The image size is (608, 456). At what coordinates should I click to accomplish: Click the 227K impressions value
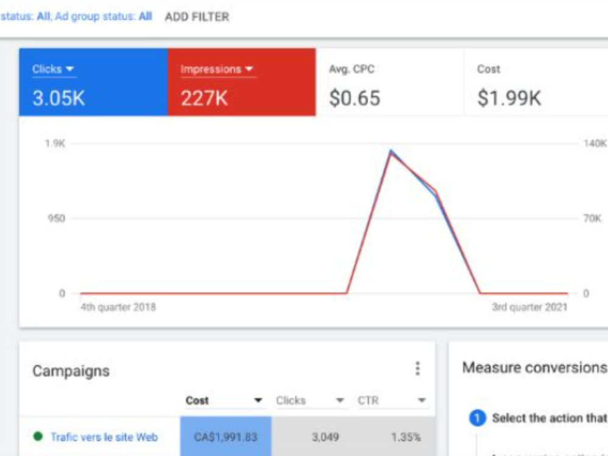click(x=204, y=98)
